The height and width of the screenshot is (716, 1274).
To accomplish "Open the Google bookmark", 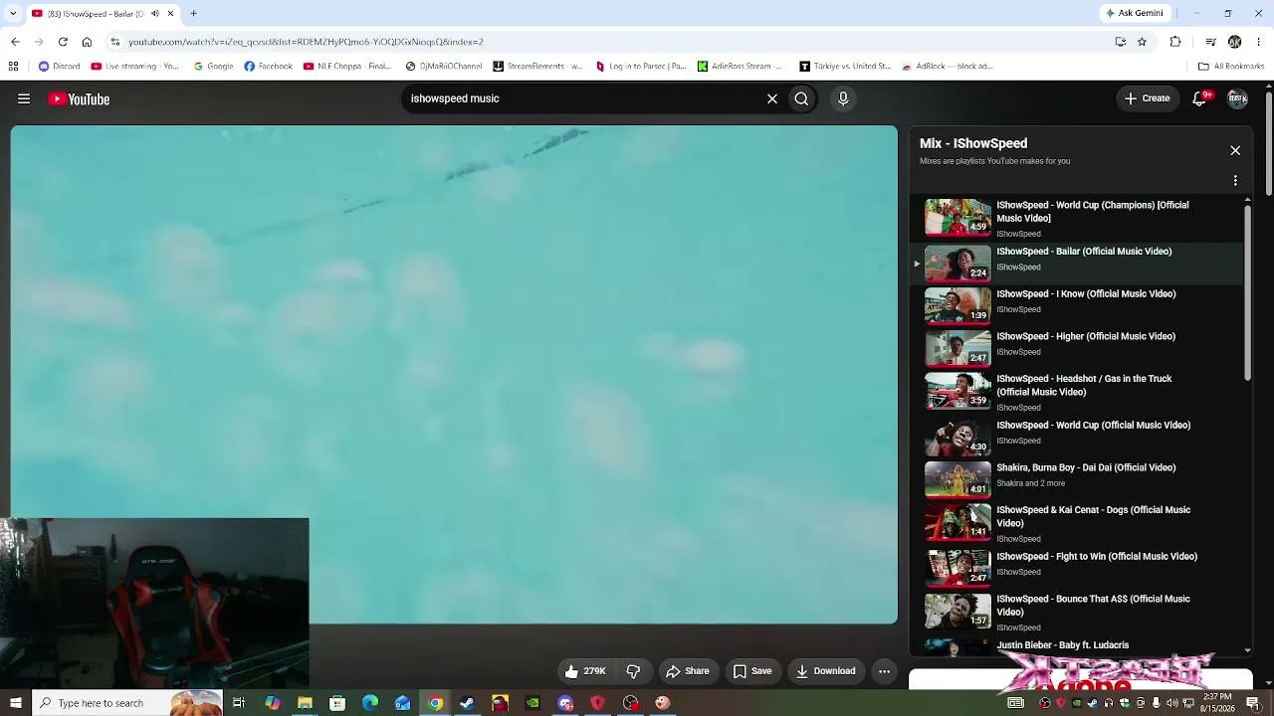I will click(213, 67).
